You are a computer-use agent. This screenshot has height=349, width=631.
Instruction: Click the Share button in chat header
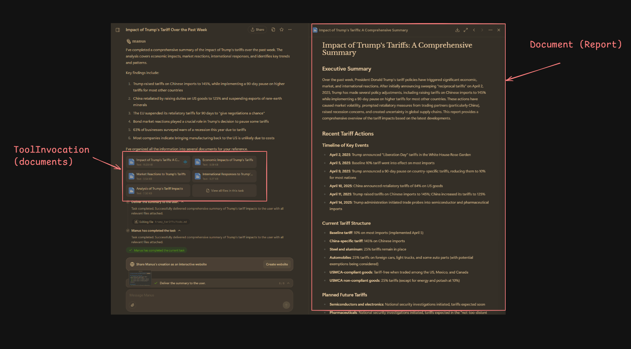pyautogui.click(x=258, y=30)
